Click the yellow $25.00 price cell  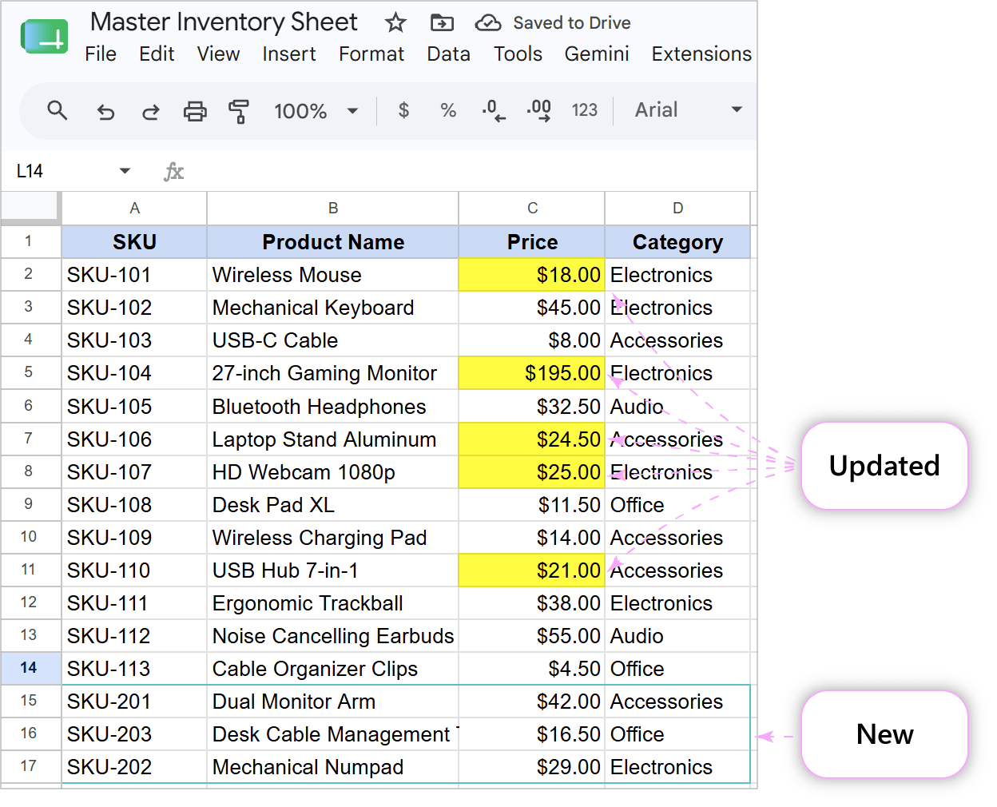click(x=532, y=472)
